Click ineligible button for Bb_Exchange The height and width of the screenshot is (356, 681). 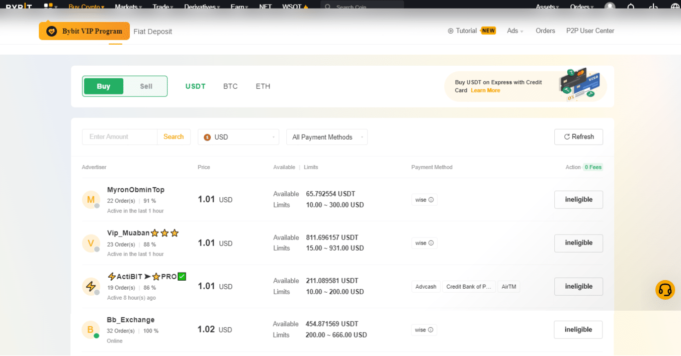(x=578, y=329)
